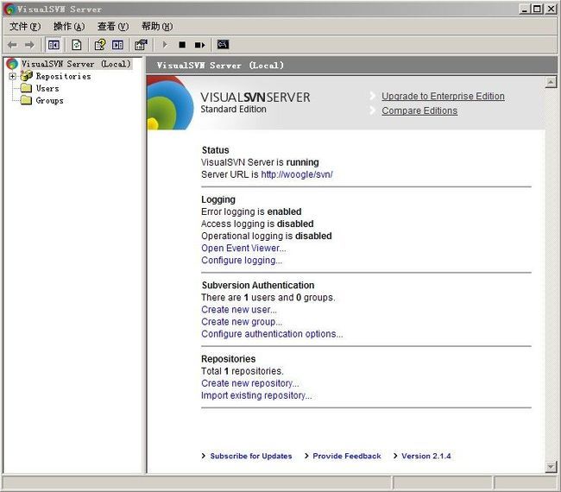Open the server Properties toolbar icon

(x=141, y=45)
